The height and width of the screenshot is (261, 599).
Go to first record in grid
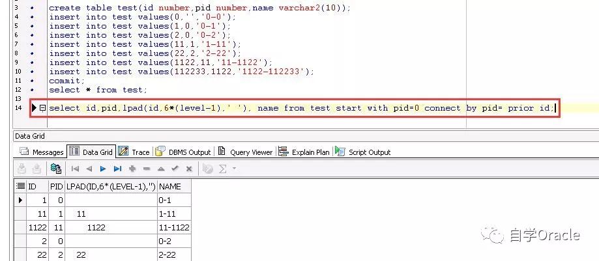pyautogui.click(x=75, y=169)
